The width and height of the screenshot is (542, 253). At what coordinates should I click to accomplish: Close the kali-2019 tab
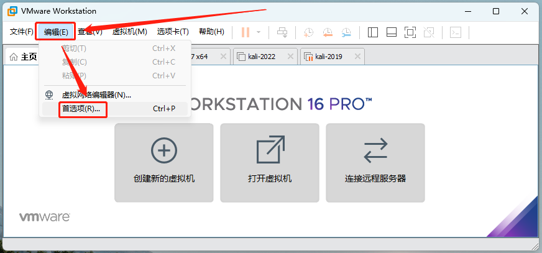pos(357,57)
